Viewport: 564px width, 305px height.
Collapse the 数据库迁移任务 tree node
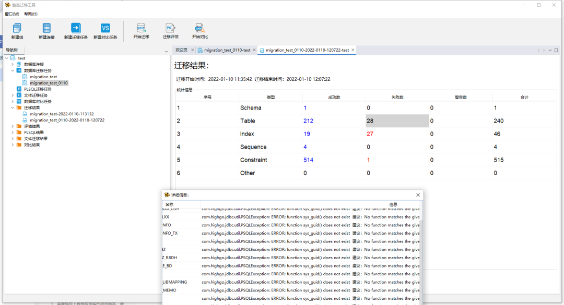click(x=13, y=70)
